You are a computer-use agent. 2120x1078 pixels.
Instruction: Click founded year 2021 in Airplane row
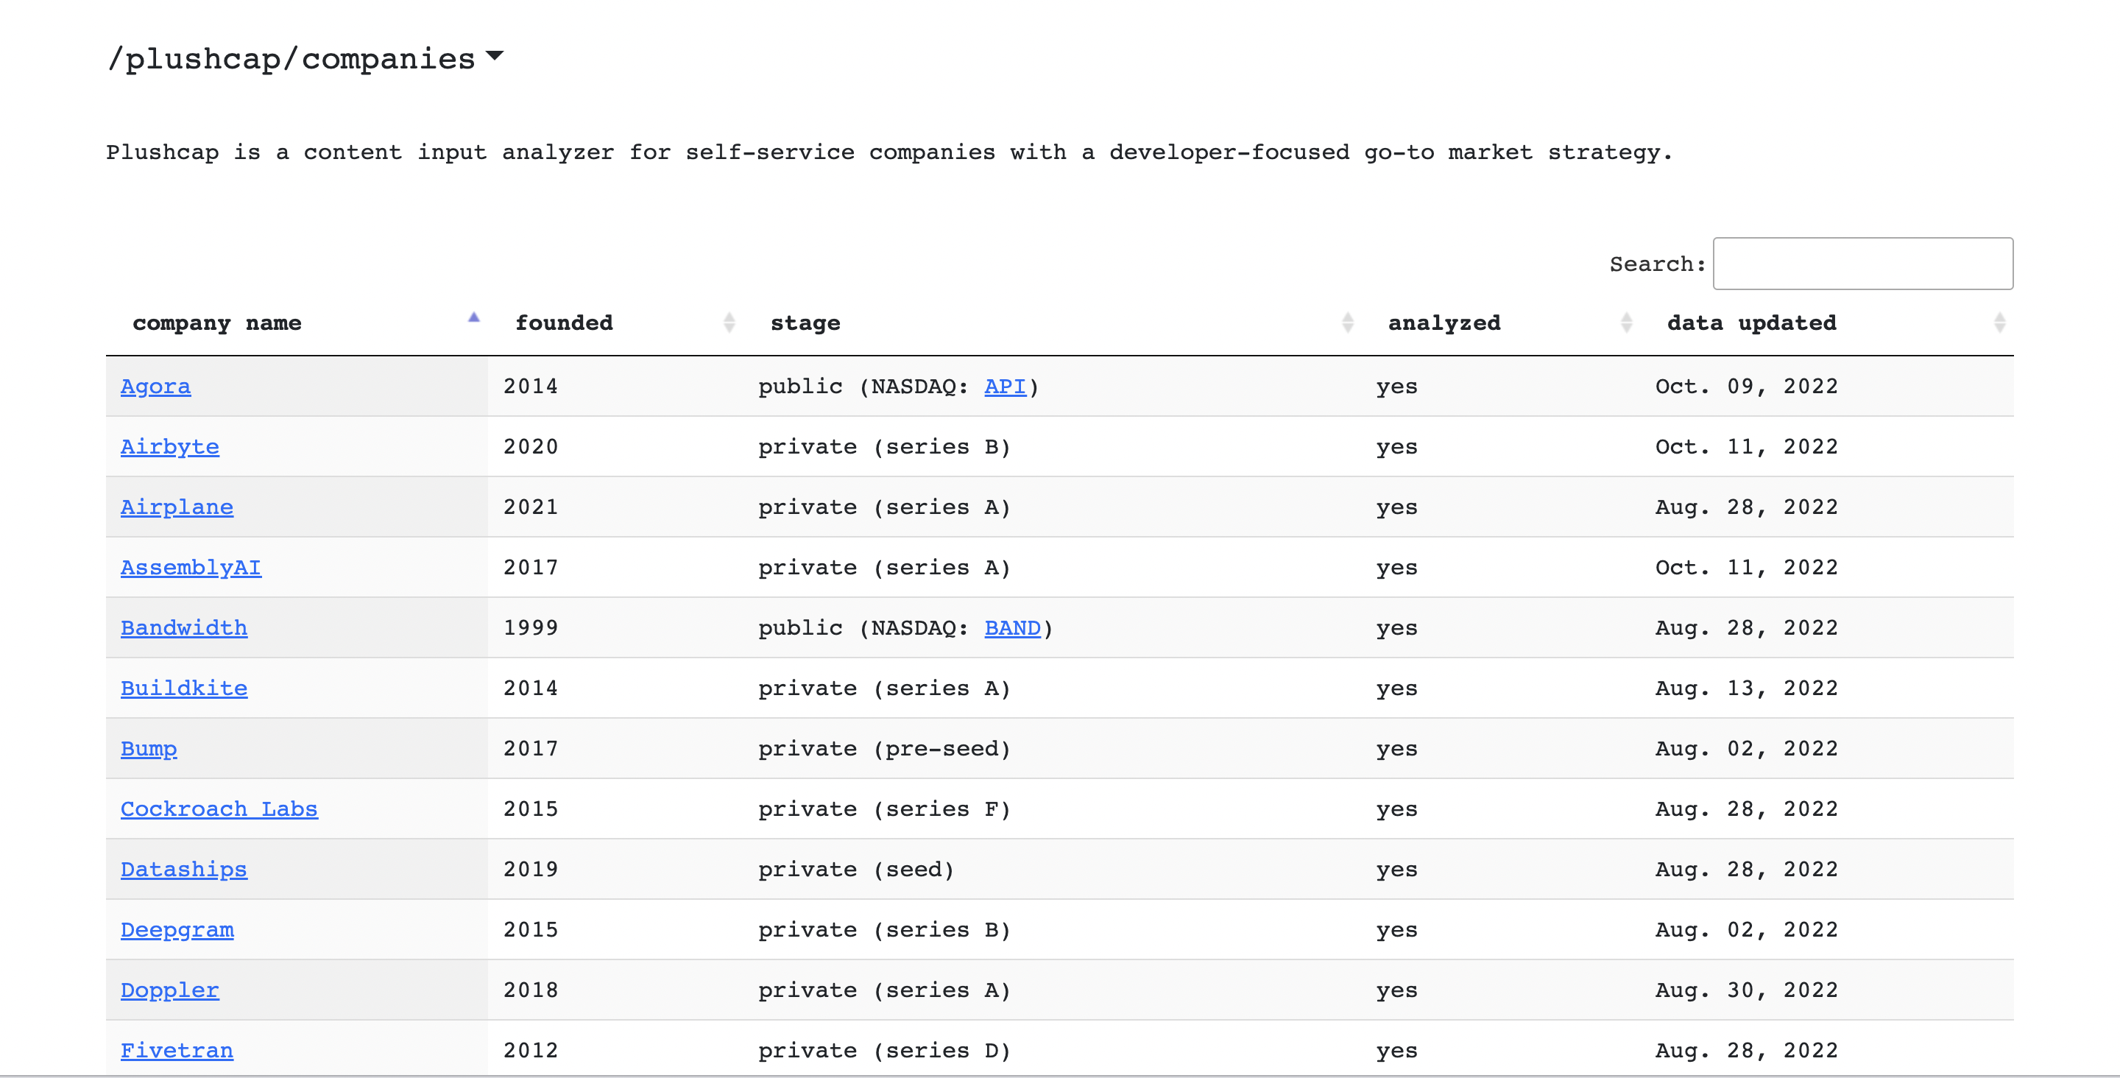click(x=531, y=507)
